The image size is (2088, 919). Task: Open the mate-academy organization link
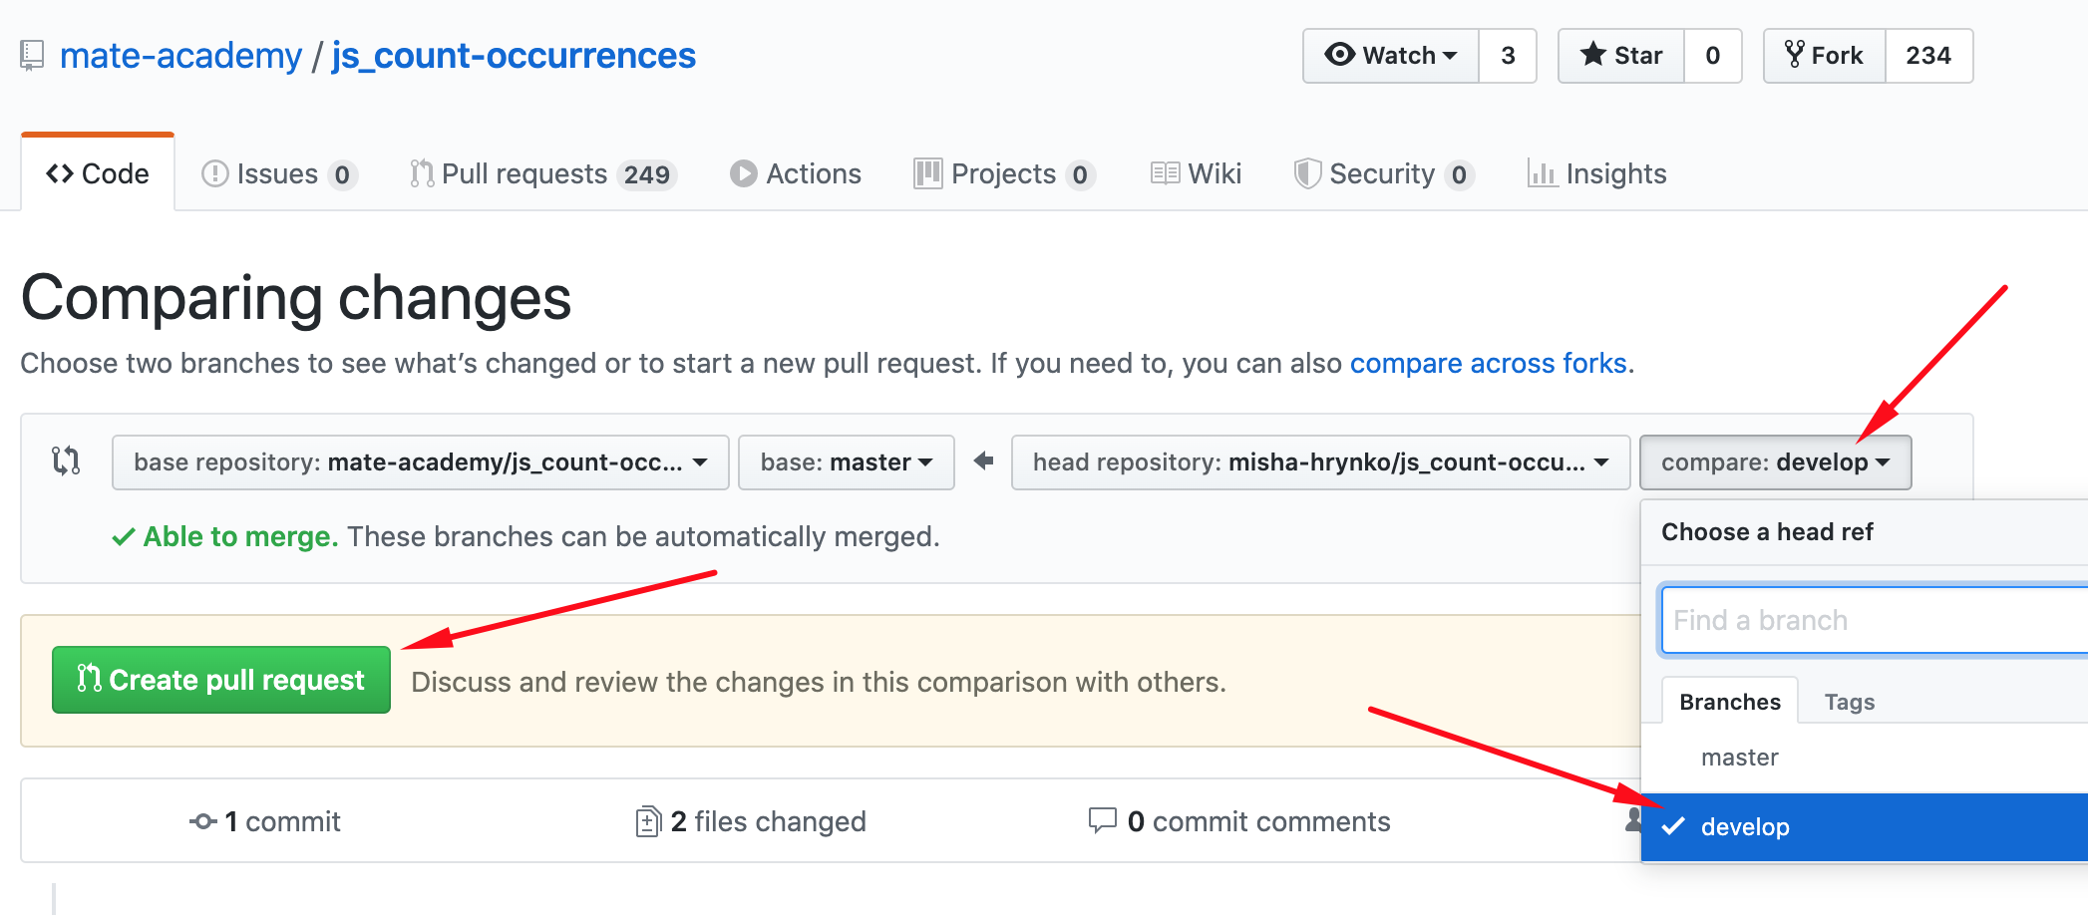[180, 56]
